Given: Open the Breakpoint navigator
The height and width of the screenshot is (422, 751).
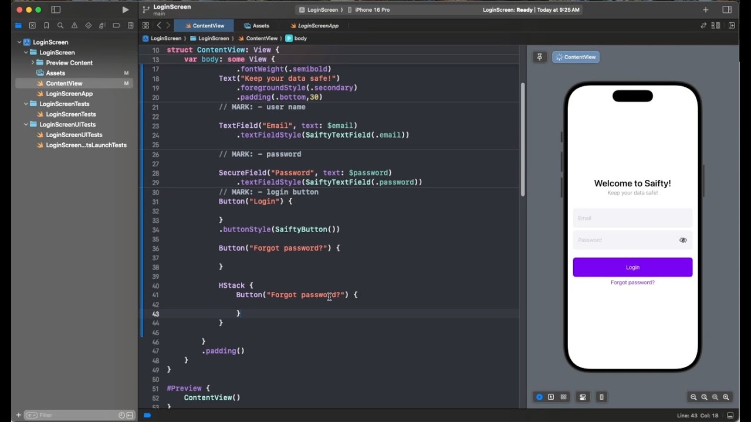Looking at the screenshot, I should [116, 26].
